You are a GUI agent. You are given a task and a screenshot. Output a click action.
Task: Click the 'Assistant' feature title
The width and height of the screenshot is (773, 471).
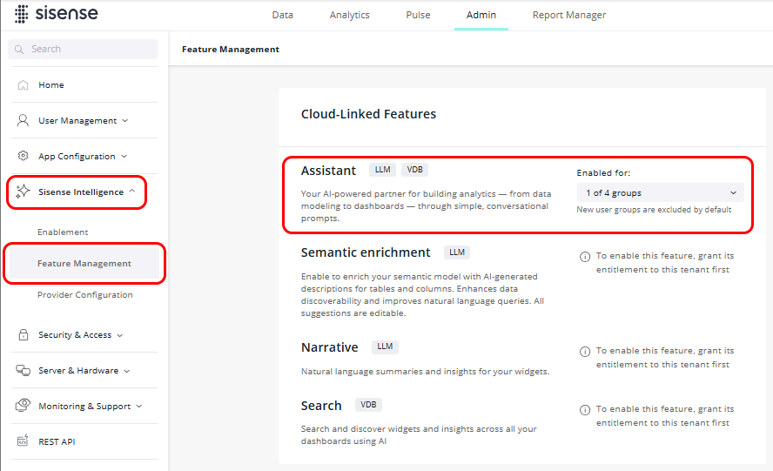click(328, 171)
